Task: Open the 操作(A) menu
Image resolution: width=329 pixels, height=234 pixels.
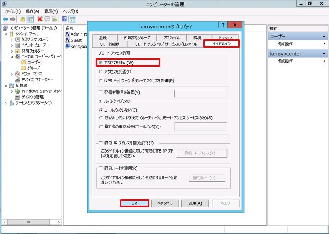Action: (33, 11)
